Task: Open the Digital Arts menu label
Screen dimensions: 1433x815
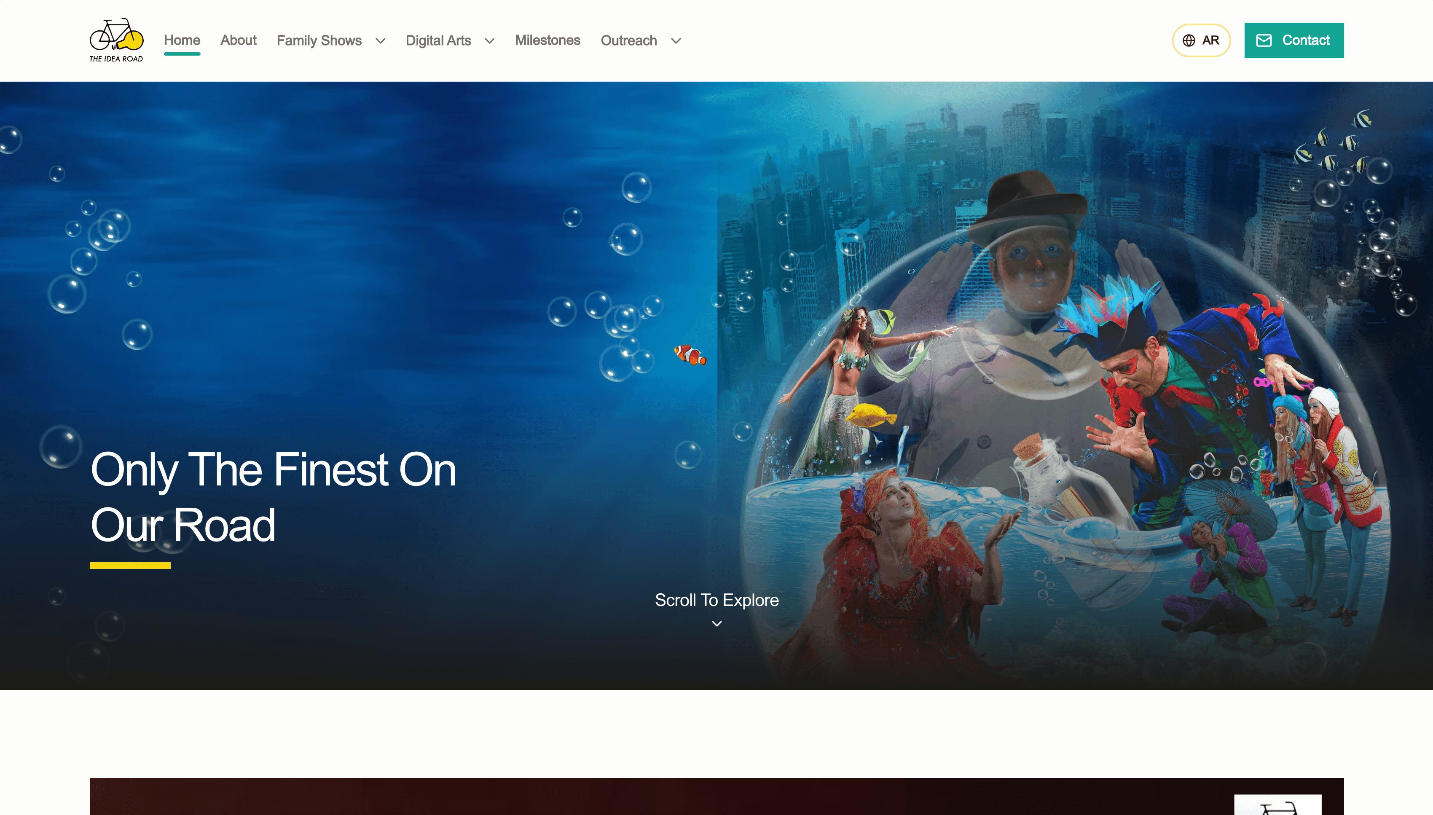Action: (438, 40)
